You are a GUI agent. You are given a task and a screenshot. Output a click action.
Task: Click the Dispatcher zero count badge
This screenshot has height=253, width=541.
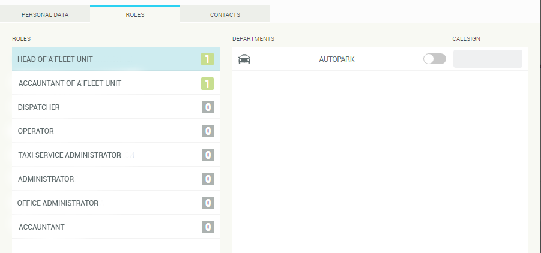208,107
